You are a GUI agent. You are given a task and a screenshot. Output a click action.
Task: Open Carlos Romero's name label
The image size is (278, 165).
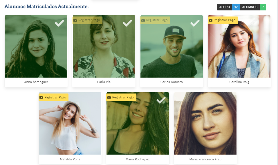point(172,82)
